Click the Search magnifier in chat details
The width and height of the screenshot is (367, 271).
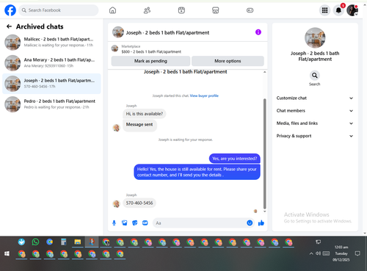[x=315, y=76]
